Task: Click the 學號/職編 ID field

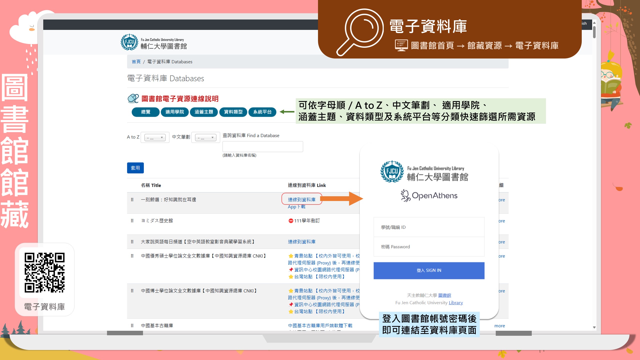Action: pos(429,227)
